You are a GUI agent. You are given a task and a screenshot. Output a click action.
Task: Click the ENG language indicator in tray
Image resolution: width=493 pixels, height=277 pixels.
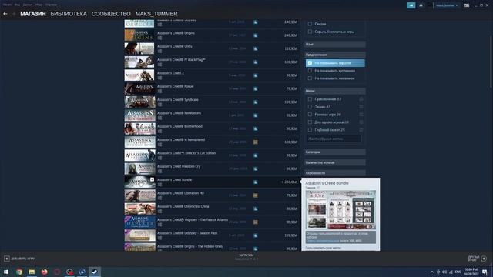click(458, 272)
